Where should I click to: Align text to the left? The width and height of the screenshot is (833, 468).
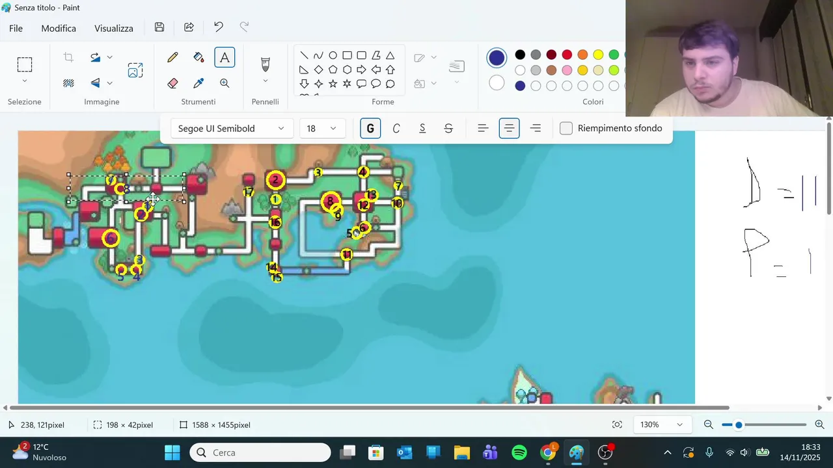coord(483,128)
